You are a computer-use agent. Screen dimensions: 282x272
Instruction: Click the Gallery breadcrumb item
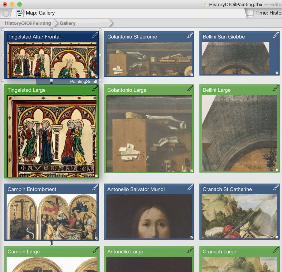[x=67, y=23]
